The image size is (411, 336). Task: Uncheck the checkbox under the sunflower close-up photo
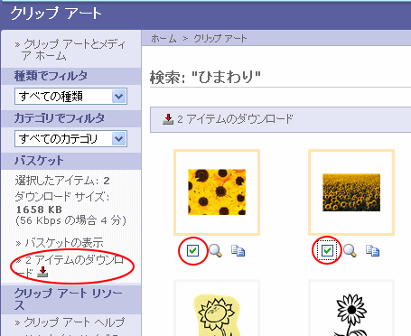[192, 250]
